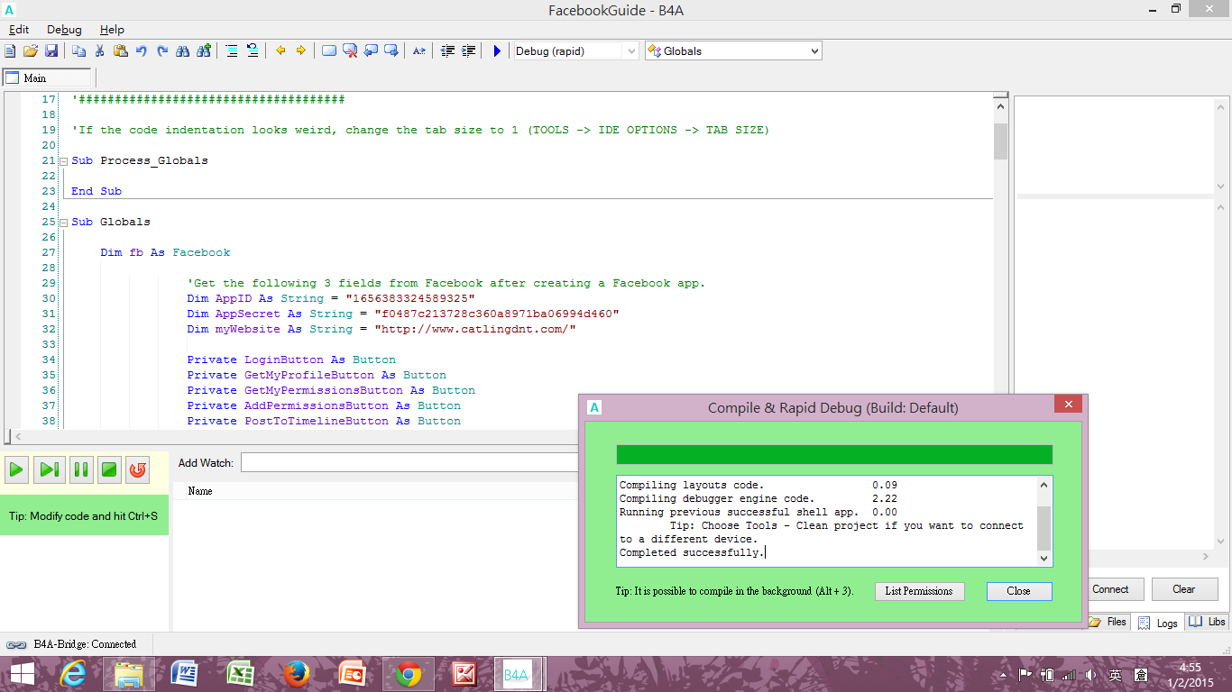Decrease indentation of the selected code
The height and width of the screenshot is (692, 1232).
pos(447,51)
